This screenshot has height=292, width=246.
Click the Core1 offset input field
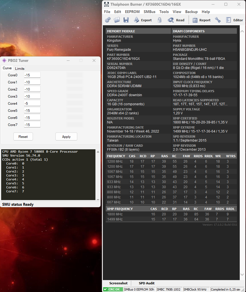click(32, 82)
